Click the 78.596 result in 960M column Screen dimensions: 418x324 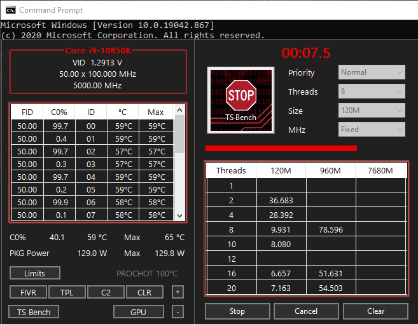[331, 229]
